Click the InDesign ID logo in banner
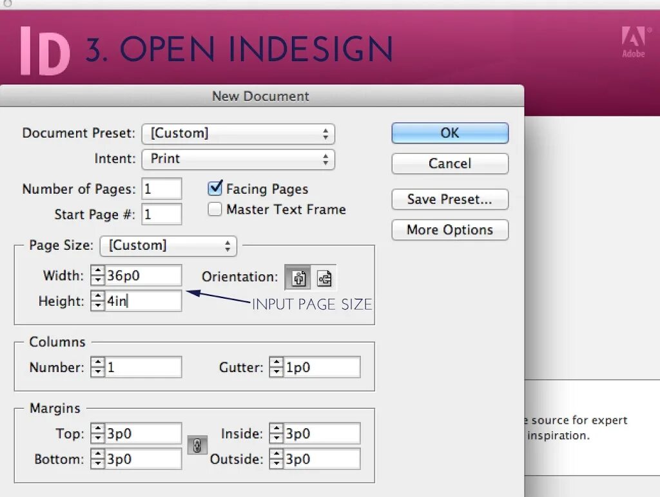This screenshot has width=660, height=497. [x=45, y=51]
